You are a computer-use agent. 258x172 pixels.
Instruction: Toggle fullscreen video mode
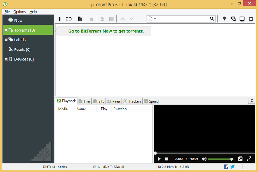point(249,159)
